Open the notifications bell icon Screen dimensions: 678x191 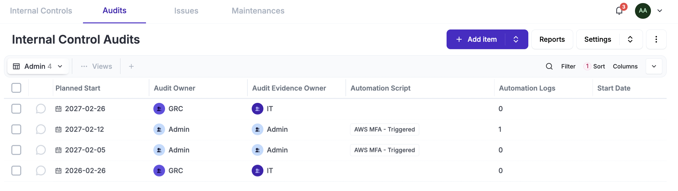click(x=619, y=11)
